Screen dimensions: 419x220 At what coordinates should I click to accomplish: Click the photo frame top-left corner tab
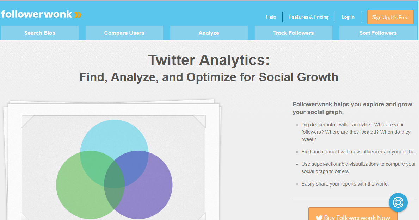click(27, 121)
